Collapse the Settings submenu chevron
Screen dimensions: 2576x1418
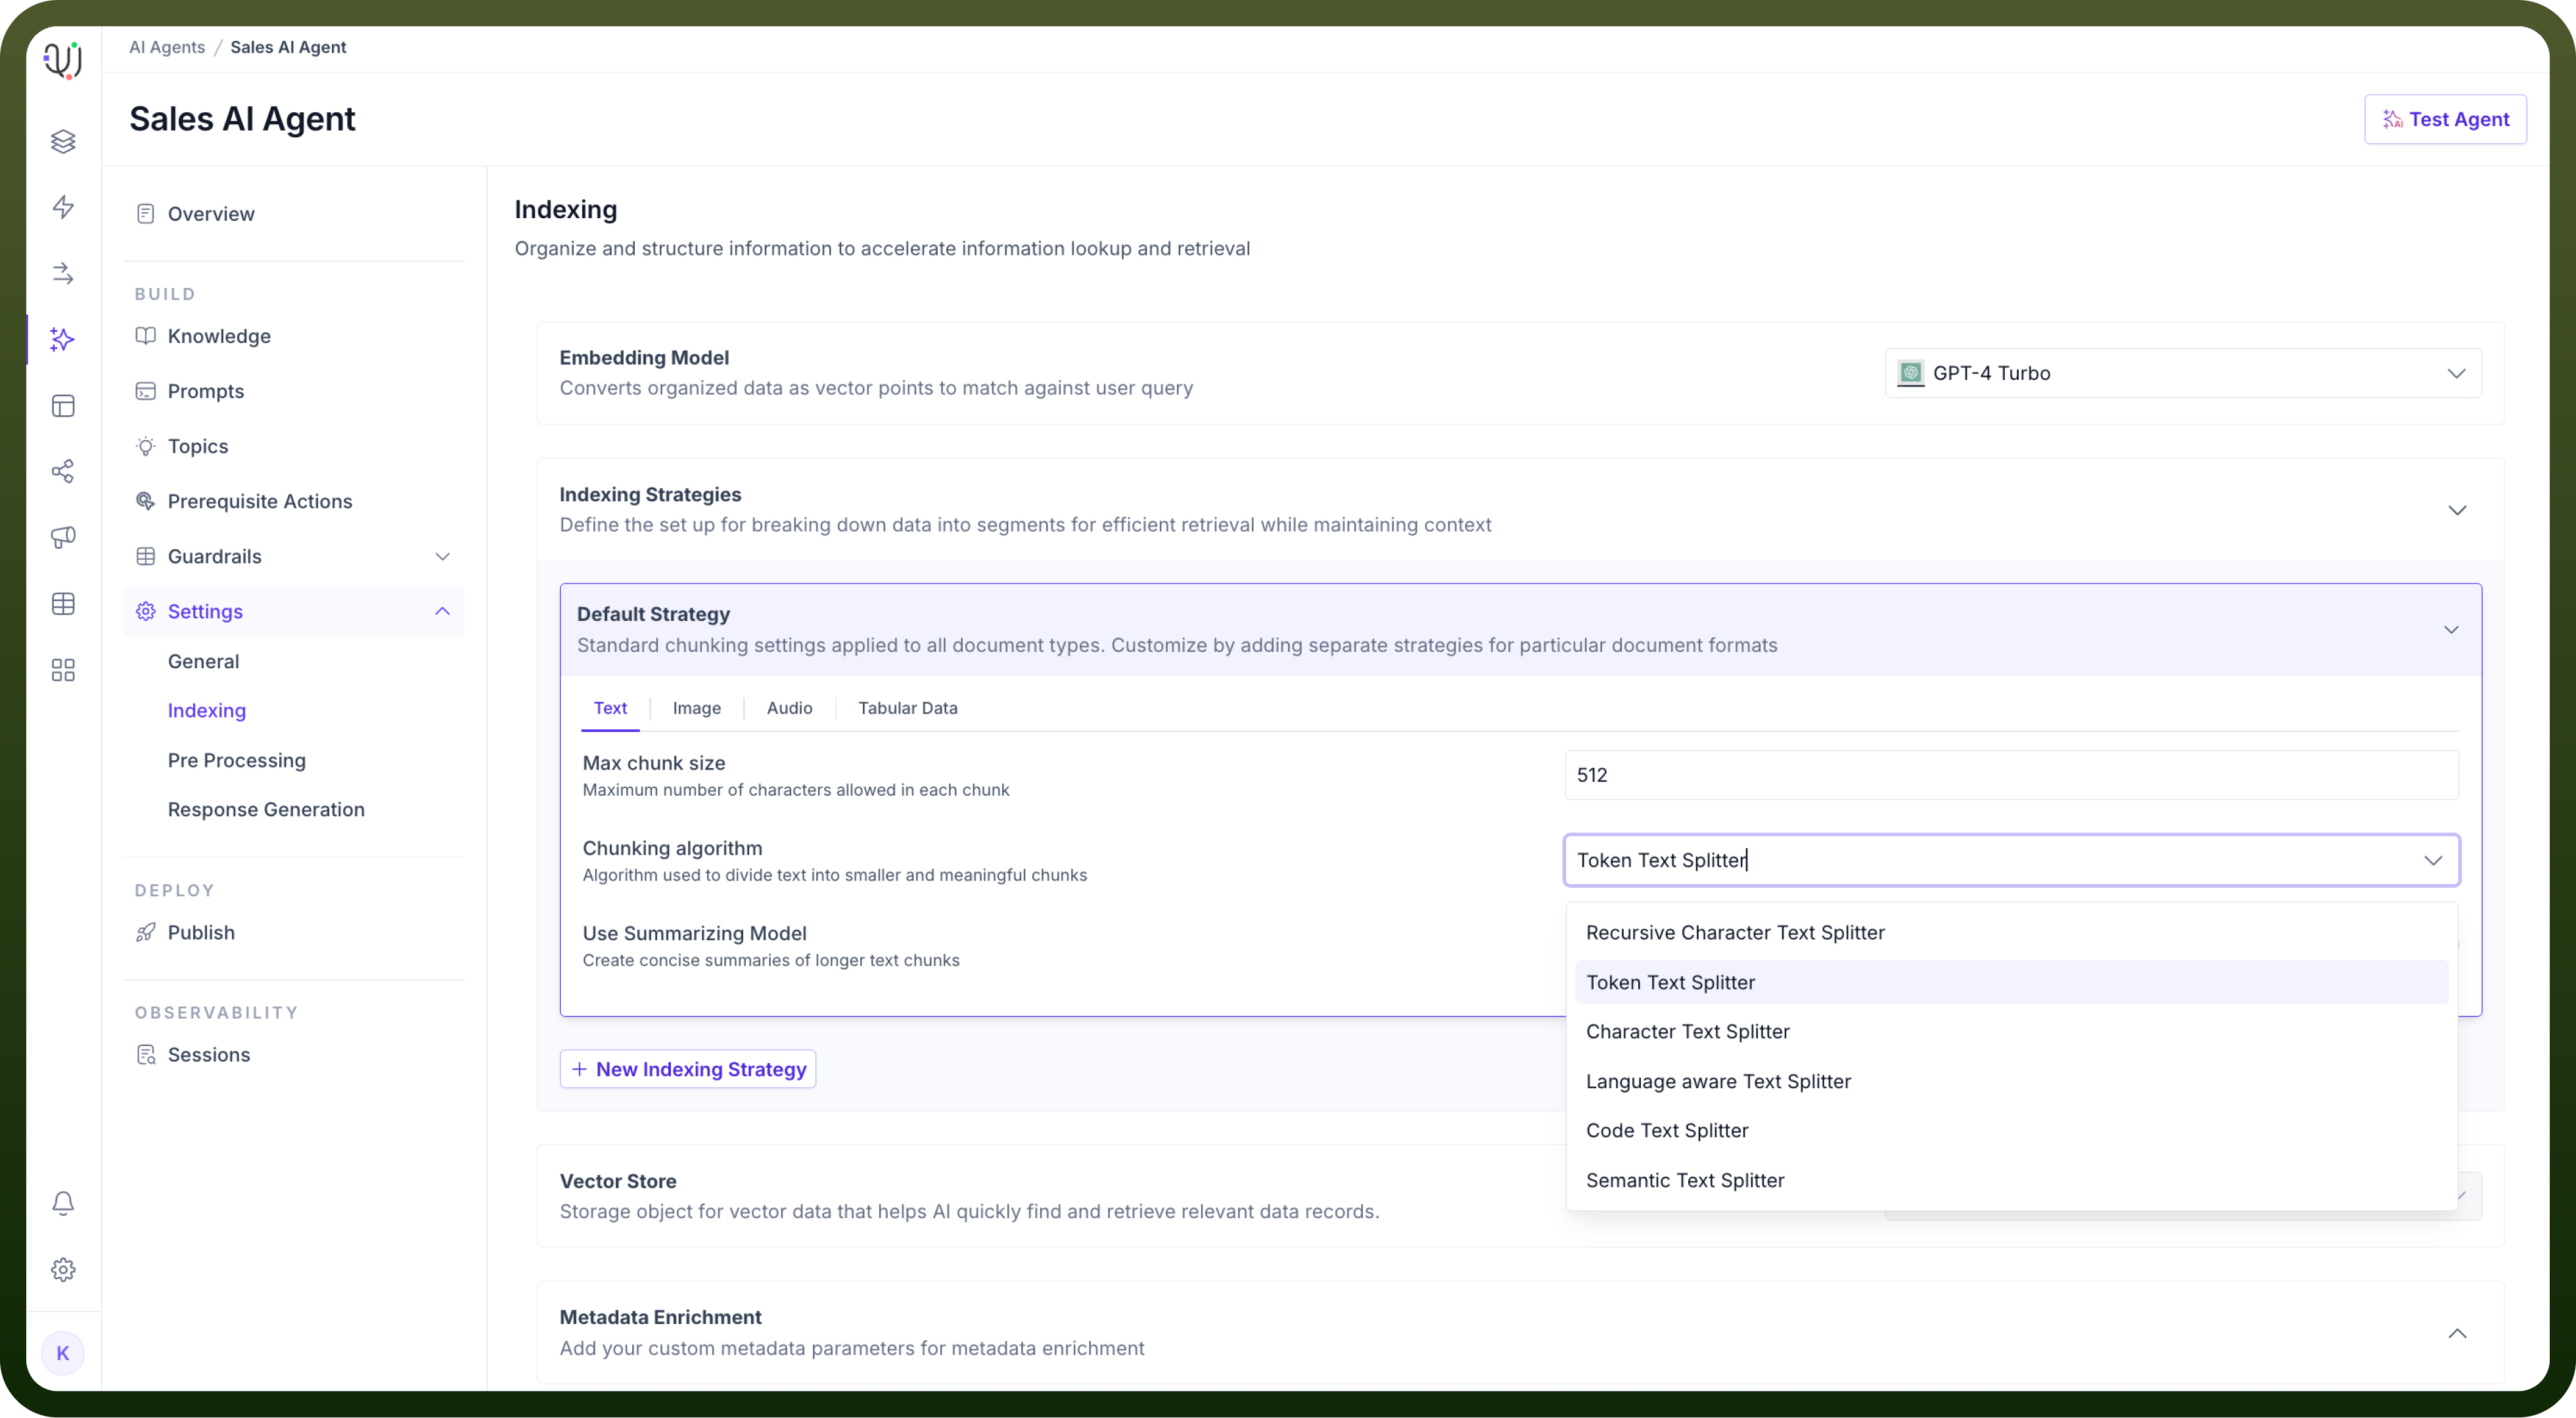point(443,611)
